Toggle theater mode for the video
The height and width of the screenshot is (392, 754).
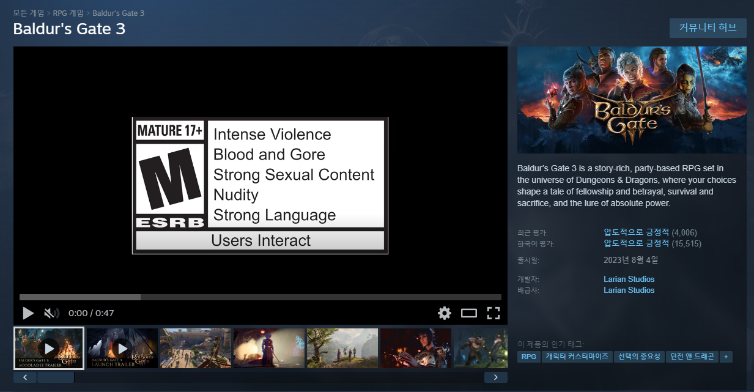[469, 313]
